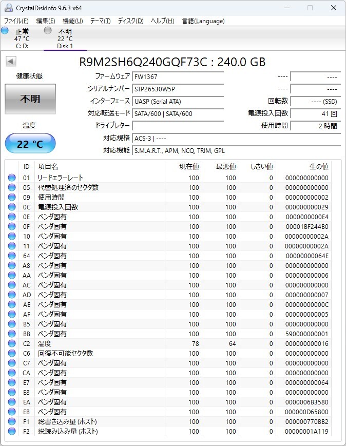
Task: Click the firmware field FW1367
Action: pyautogui.click(x=178, y=77)
